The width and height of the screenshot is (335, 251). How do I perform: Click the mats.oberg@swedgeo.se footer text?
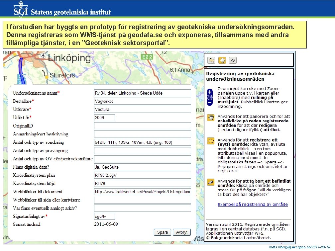pos(299,247)
